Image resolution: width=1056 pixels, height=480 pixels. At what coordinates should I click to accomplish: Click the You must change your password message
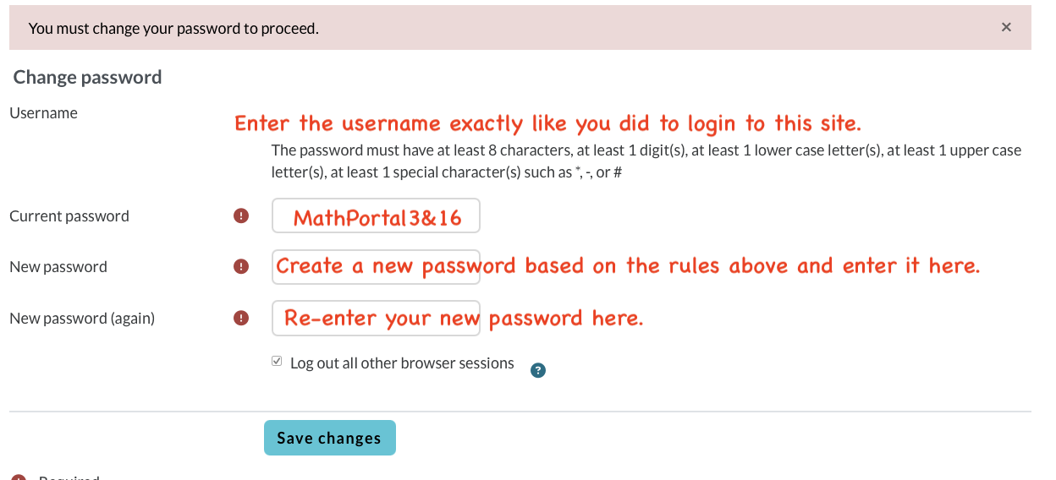(x=173, y=29)
